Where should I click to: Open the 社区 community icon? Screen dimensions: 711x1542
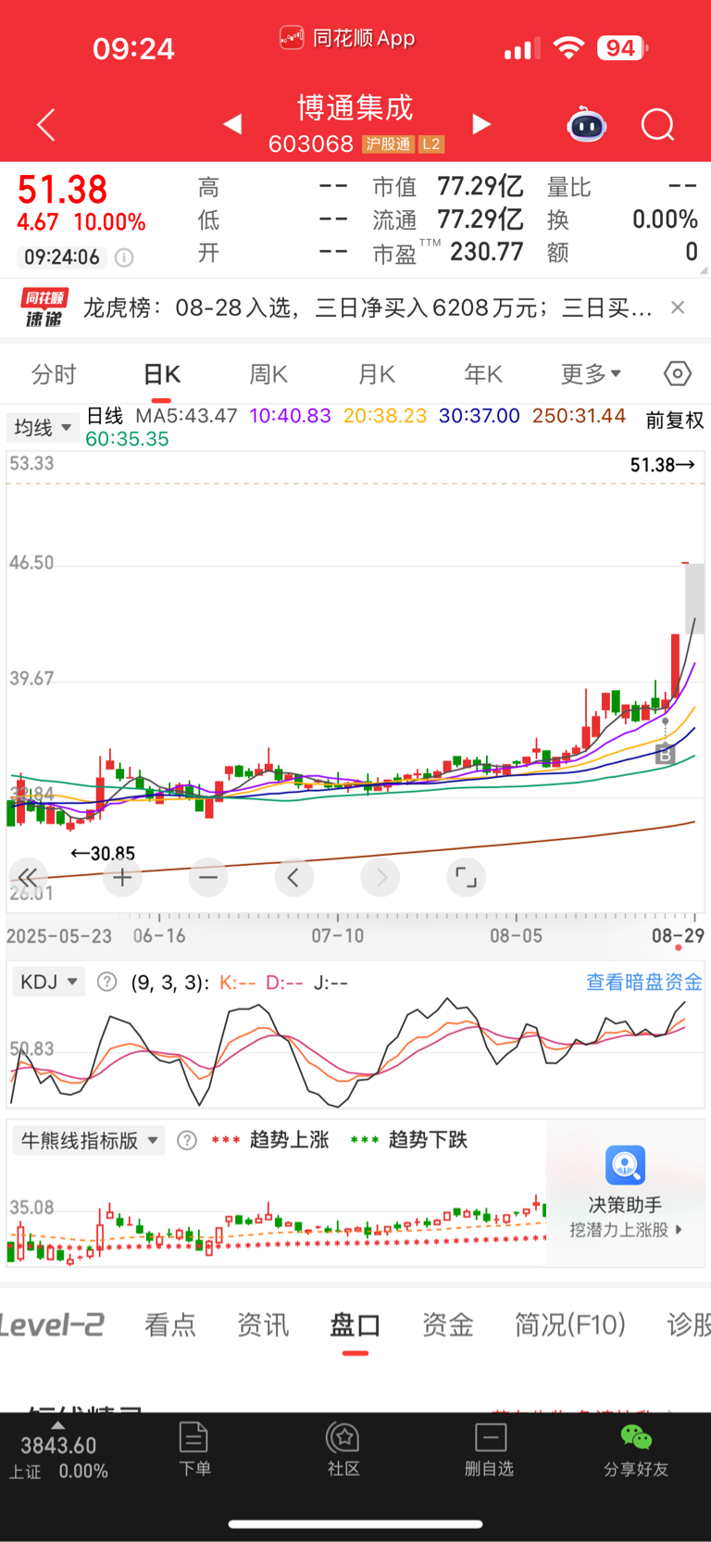[x=343, y=1449]
